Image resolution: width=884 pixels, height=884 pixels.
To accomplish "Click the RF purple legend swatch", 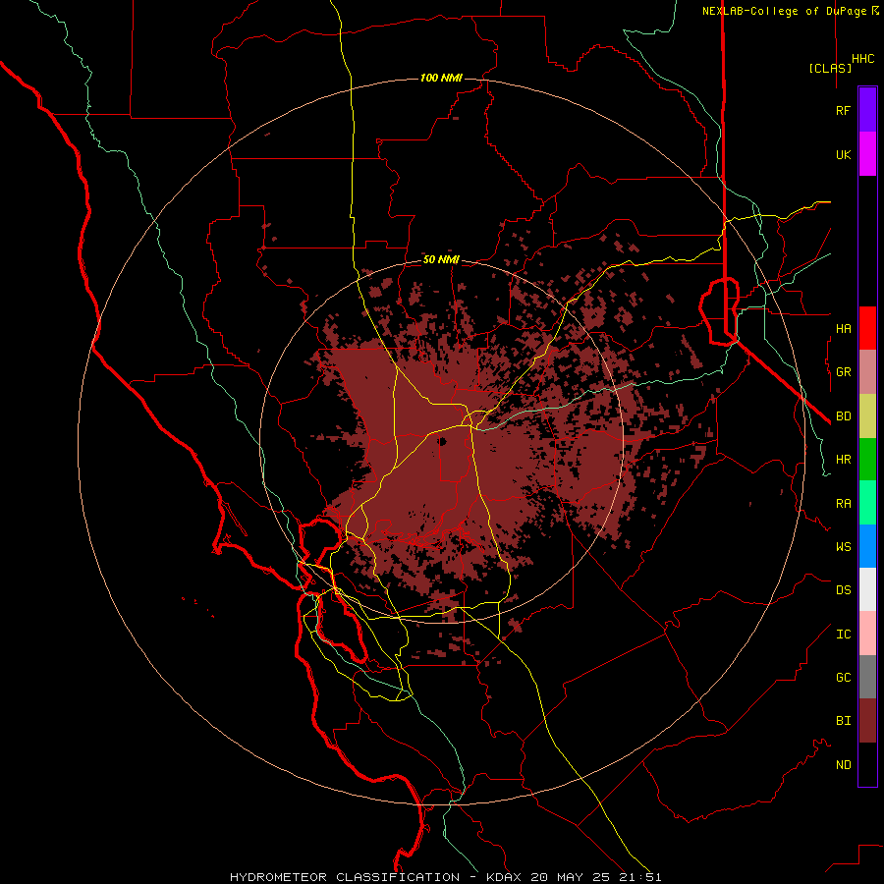I will pos(867,110).
